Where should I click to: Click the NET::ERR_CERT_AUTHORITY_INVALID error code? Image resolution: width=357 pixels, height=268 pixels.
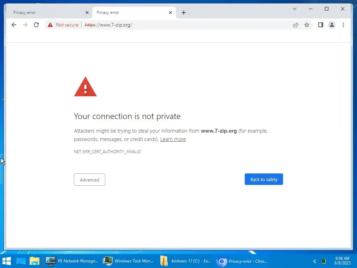click(x=107, y=152)
